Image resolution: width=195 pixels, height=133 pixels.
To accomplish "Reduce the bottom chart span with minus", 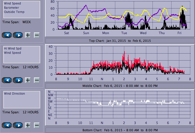I will coord(37,125).
